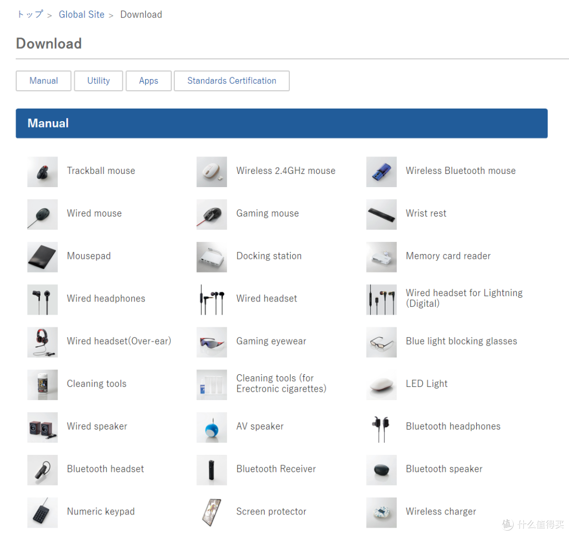Click the Wireless Bluetooth mouse thumbnail image
The image size is (569, 536).
[381, 172]
